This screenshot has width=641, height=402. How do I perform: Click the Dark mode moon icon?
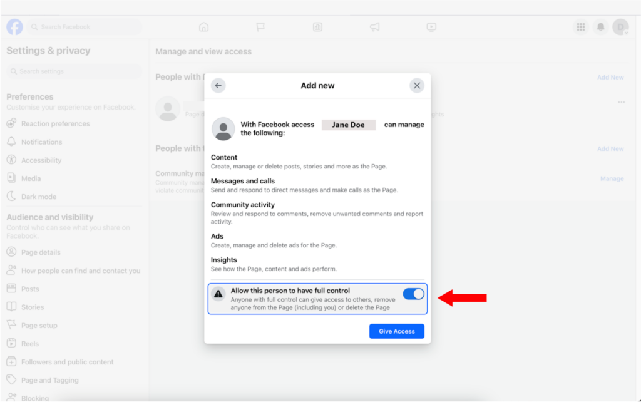pyautogui.click(x=11, y=196)
